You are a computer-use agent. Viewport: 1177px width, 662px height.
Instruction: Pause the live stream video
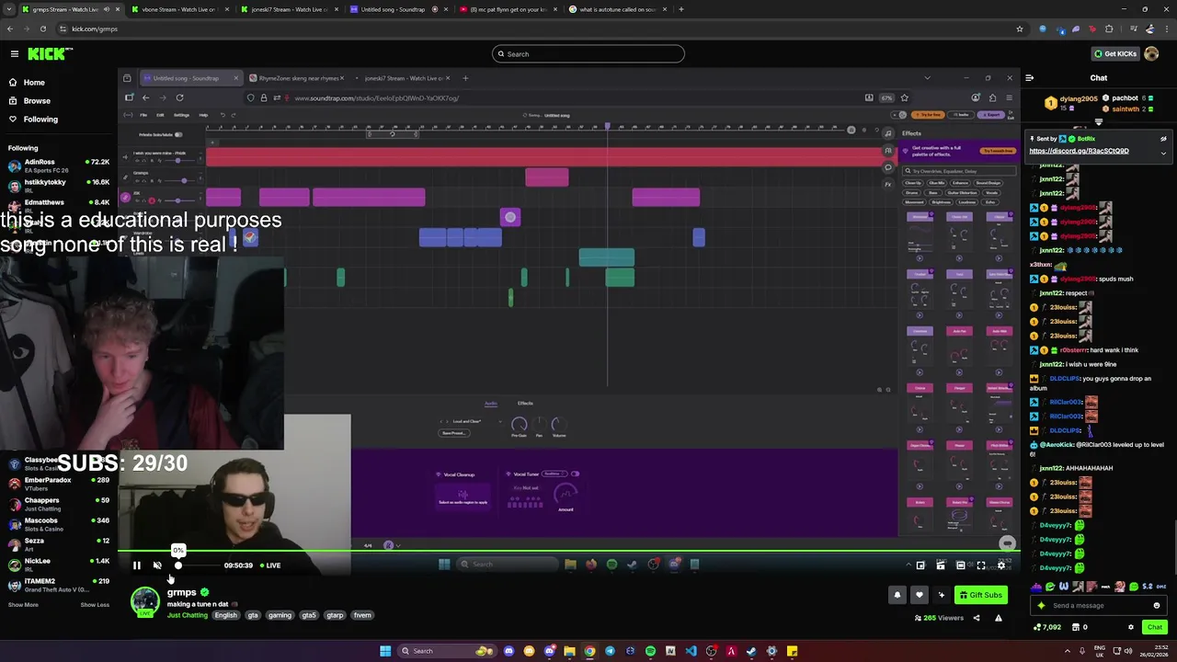pyautogui.click(x=136, y=565)
